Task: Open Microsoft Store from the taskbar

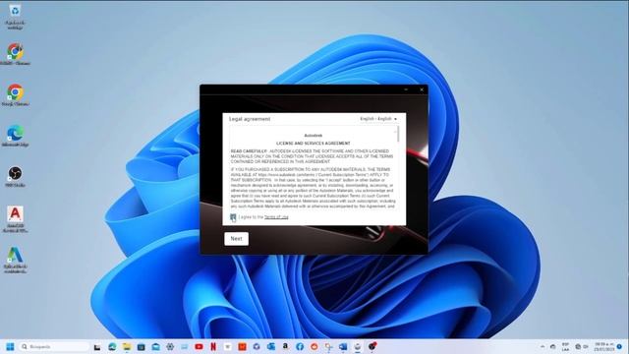Action: pyautogui.click(x=142, y=346)
